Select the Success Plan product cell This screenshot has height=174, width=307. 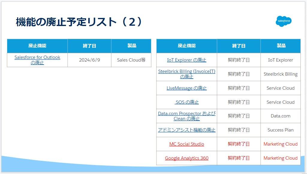281,130
